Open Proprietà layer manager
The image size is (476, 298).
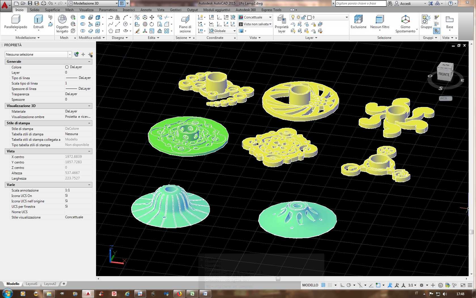pos(282,24)
